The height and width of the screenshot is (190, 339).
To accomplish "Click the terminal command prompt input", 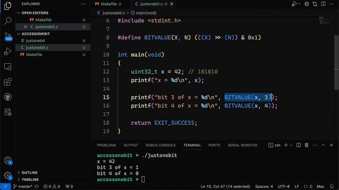I will [143, 179].
